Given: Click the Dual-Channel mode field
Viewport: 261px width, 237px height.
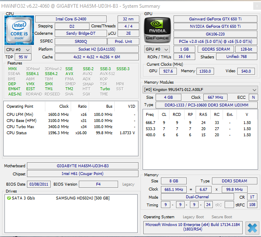Looking at the screenshot, I should tap(197, 197).
